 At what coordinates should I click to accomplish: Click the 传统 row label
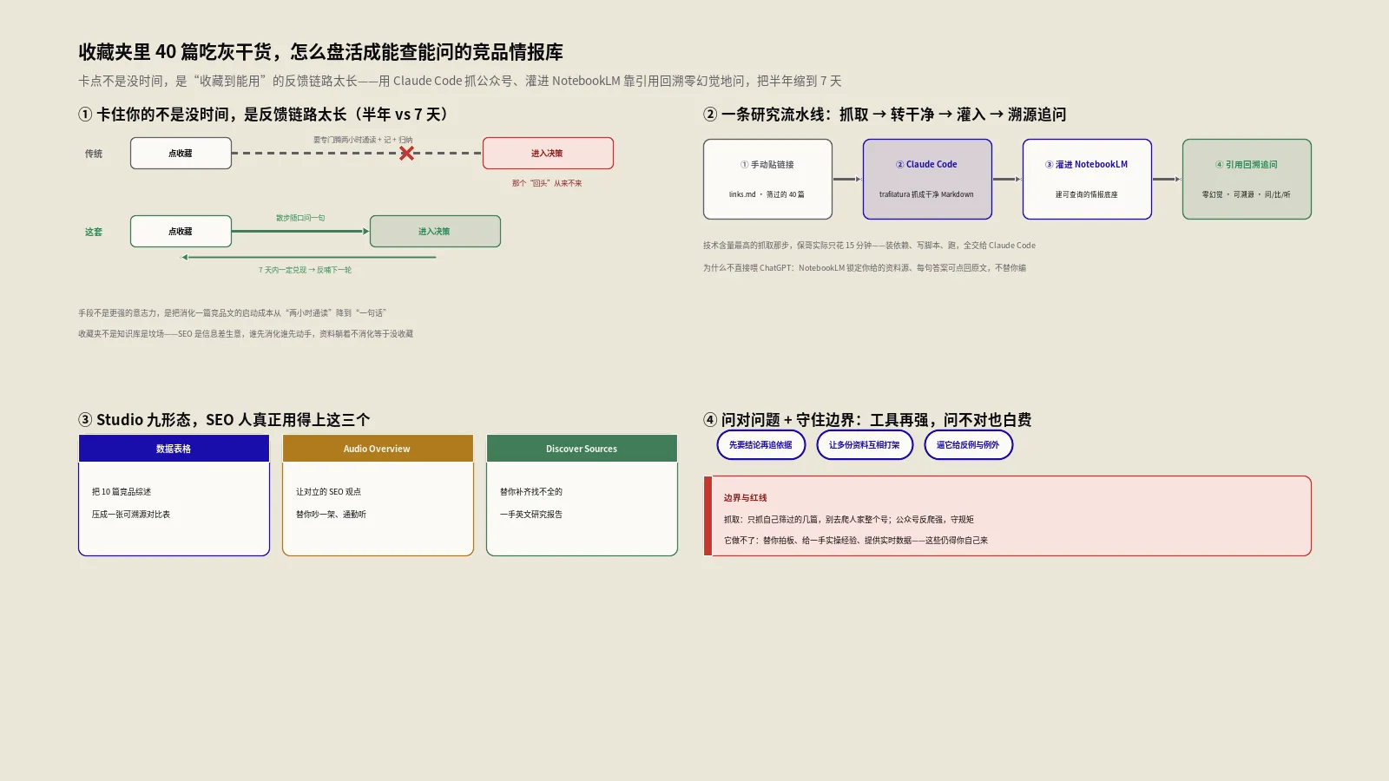pos(94,154)
